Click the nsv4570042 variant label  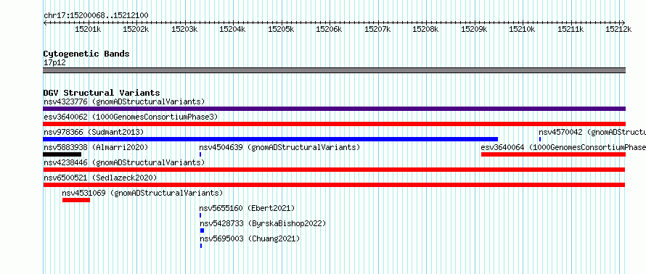click(592, 132)
